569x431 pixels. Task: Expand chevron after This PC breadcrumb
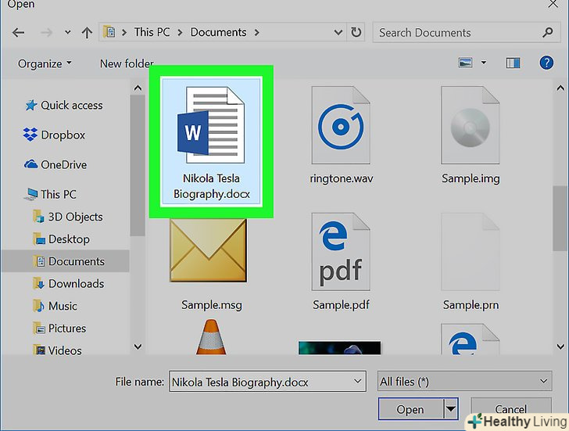180,32
